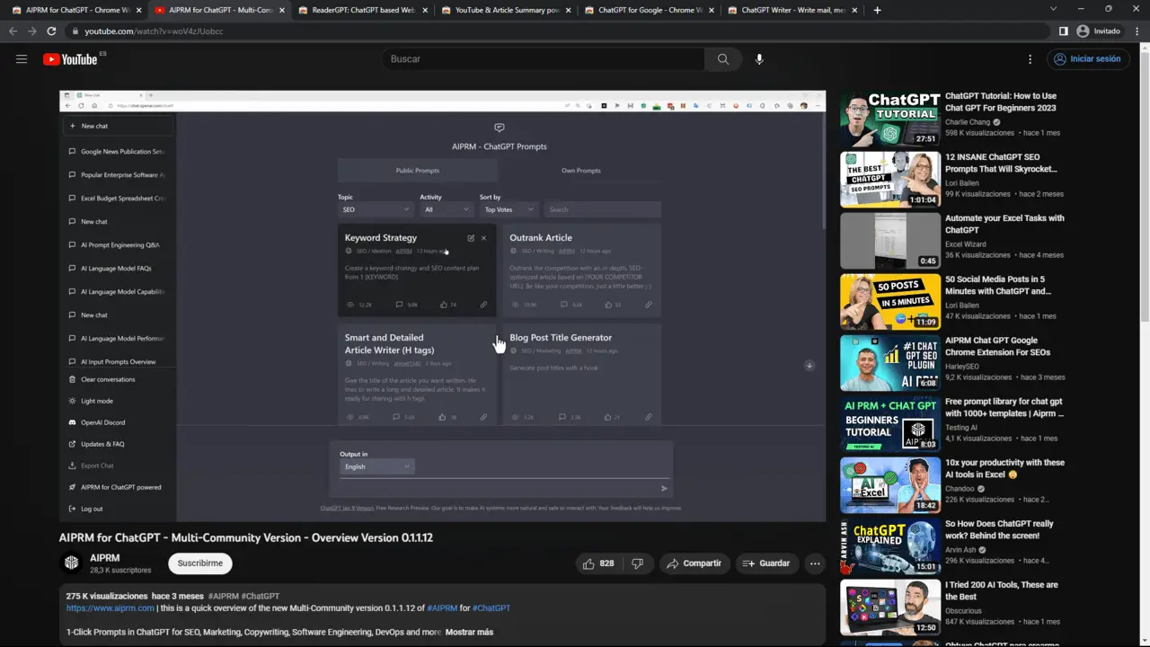Open title "I Tried 200 AI Tools"

pyautogui.click(x=1002, y=590)
